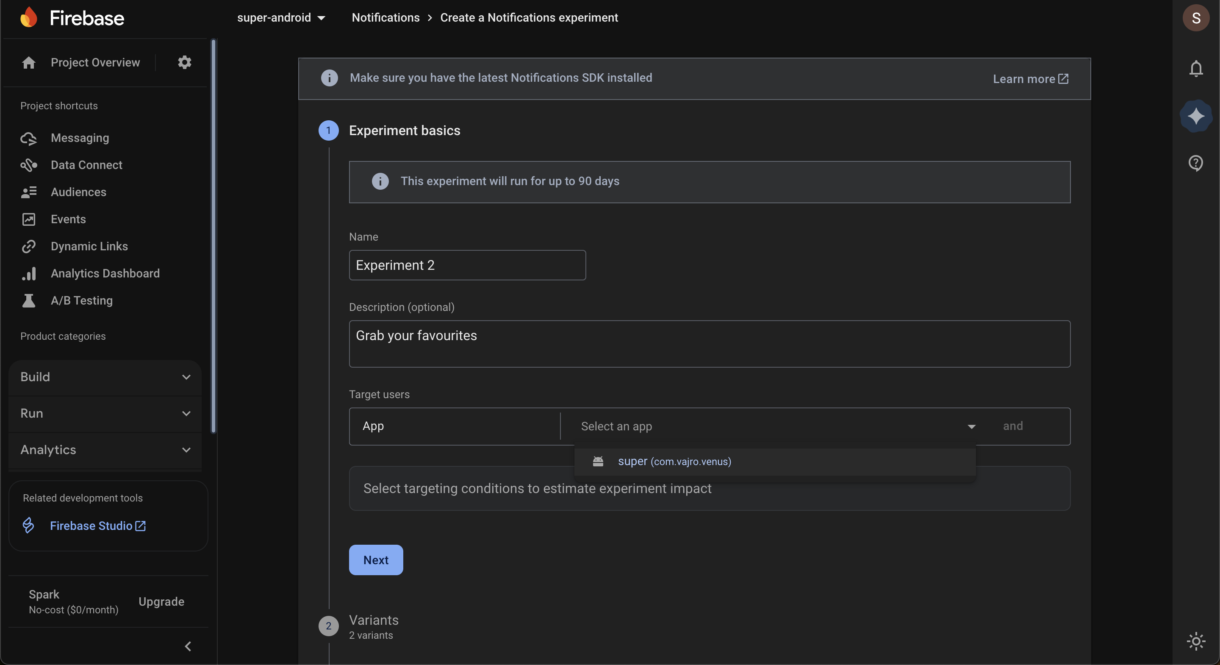Expand the Analytics category

tap(105, 450)
